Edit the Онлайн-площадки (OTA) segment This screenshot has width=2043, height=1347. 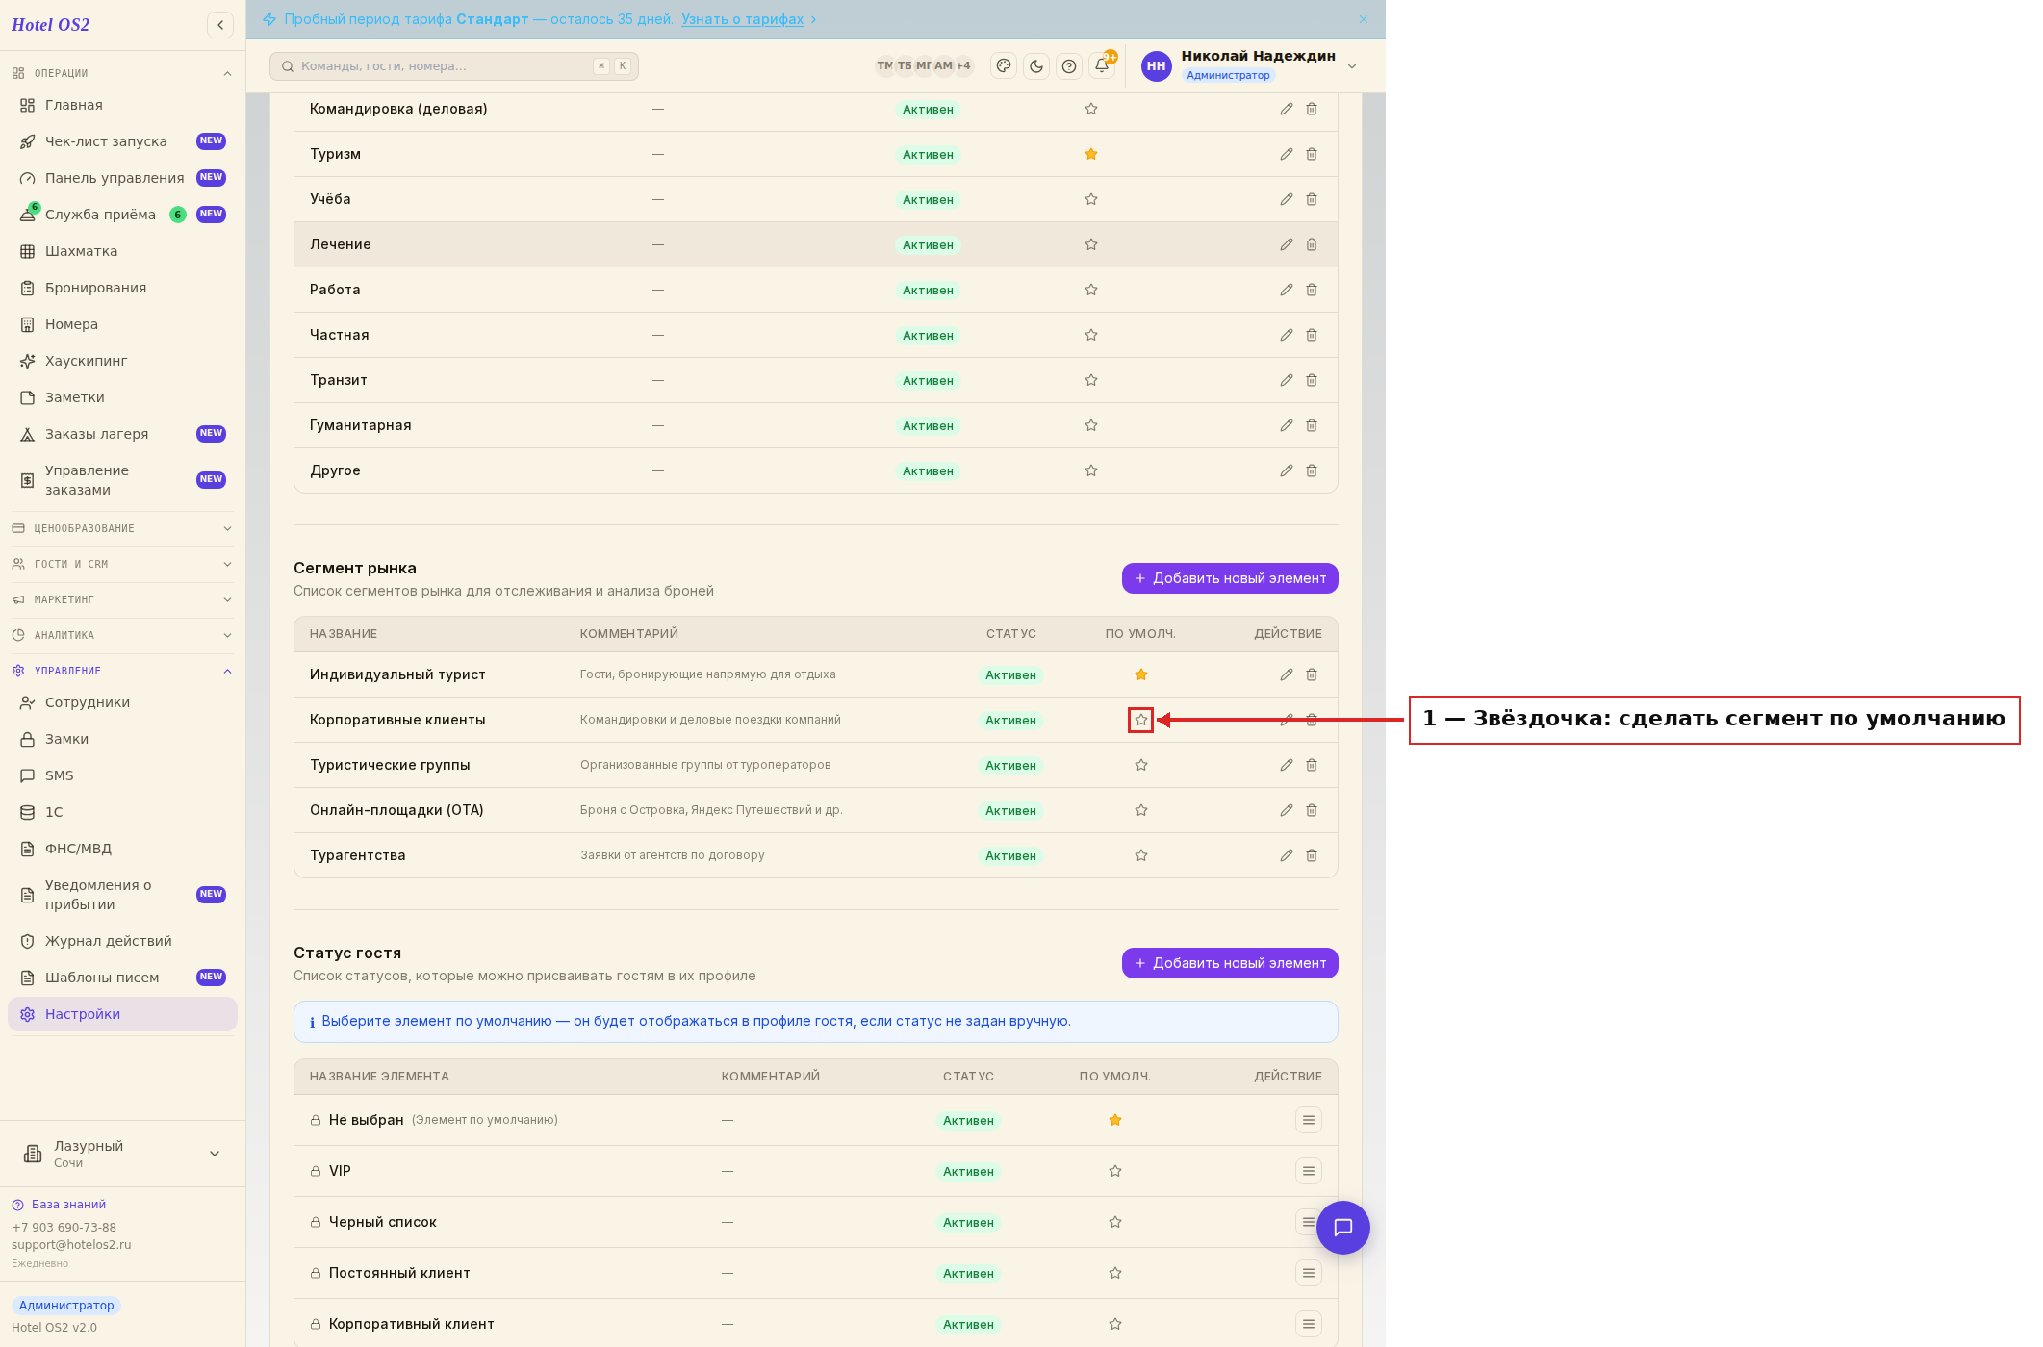1287,810
